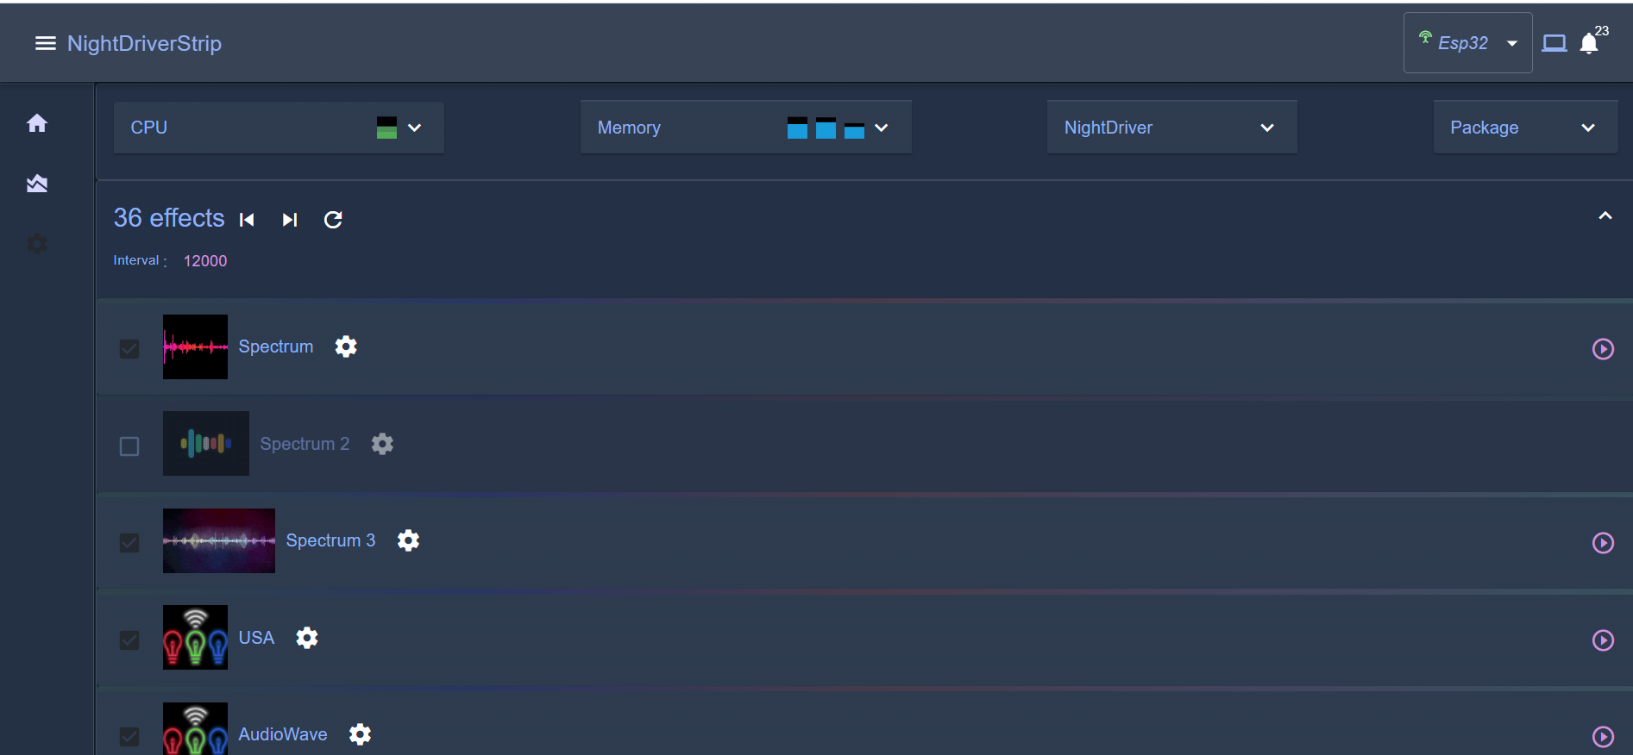Click the Spectrum 3 effect name
Image resolution: width=1633 pixels, height=755 pixels.
(330, 540)
